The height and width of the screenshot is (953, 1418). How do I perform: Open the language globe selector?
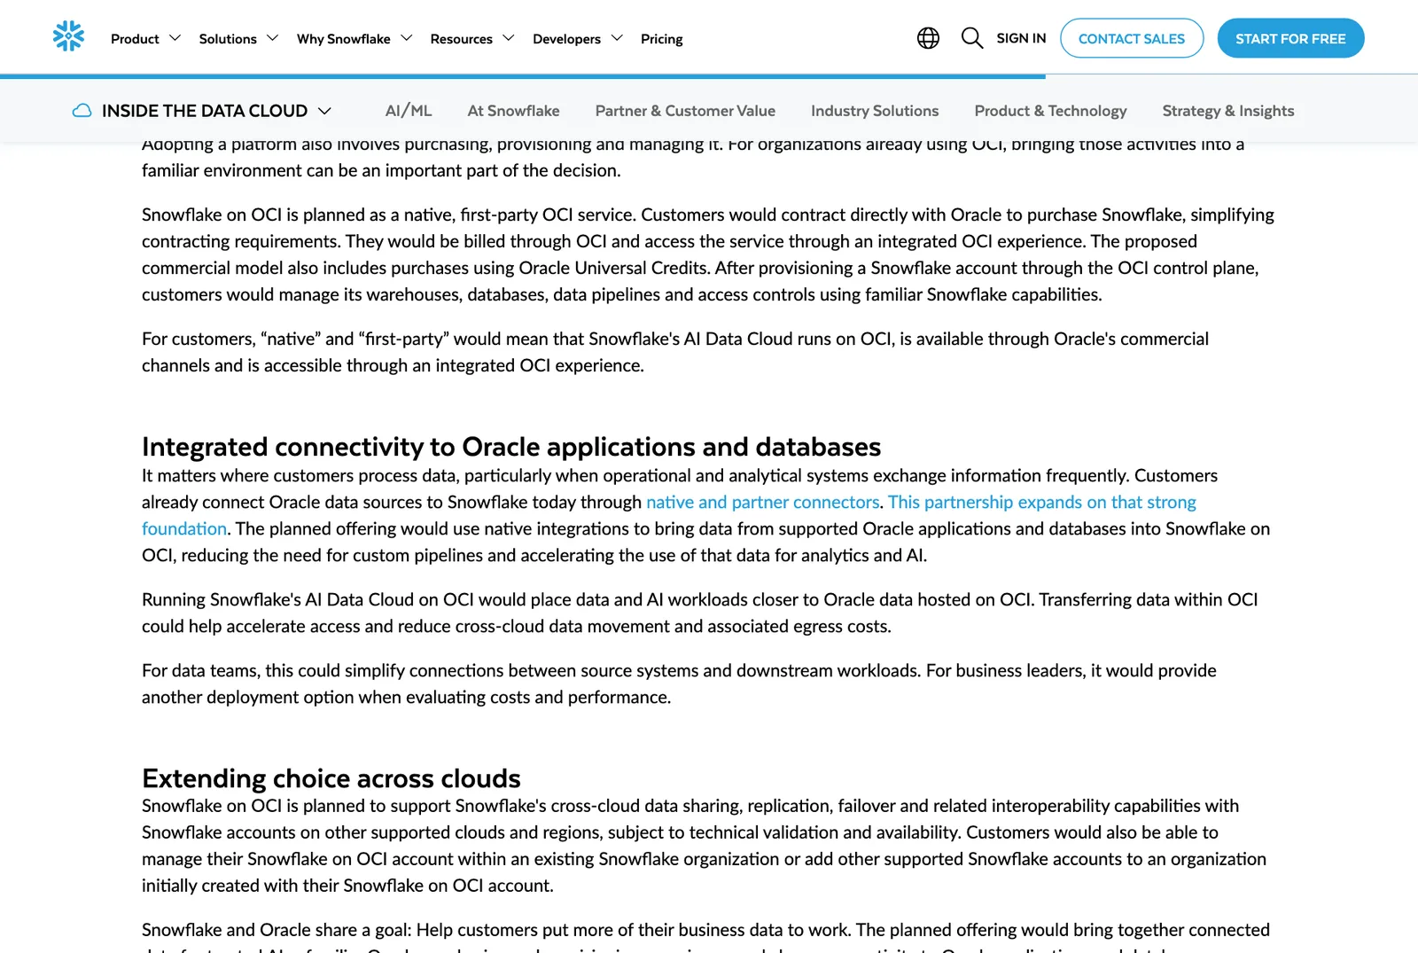(x=928, y=38)
